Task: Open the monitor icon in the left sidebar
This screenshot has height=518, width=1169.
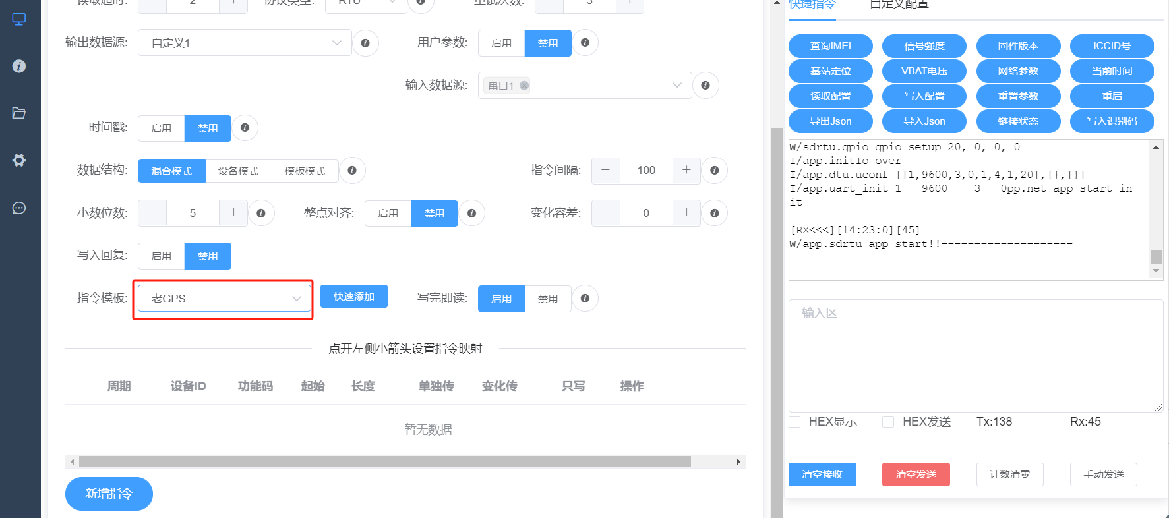Action: [19, 19]
